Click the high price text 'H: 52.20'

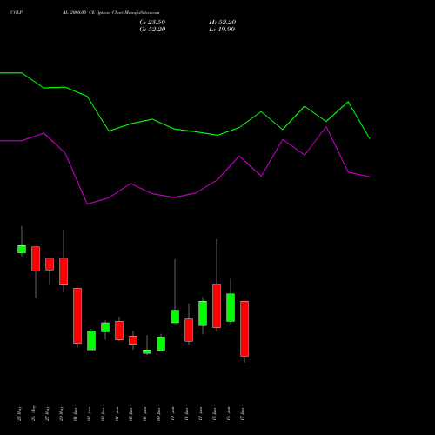click(222, 23)
